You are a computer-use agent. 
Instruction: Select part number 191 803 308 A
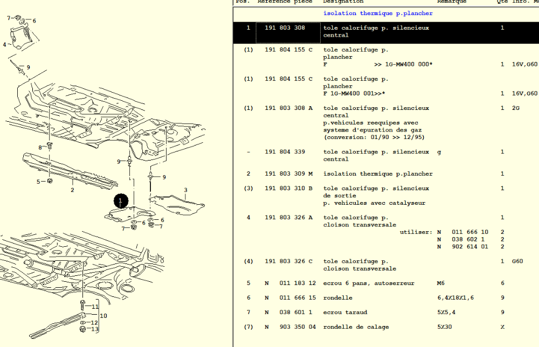click(288, 108)
